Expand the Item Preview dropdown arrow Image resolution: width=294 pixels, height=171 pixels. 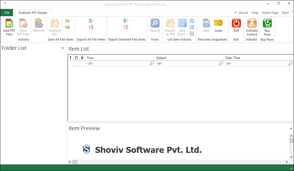coord(291,128)
